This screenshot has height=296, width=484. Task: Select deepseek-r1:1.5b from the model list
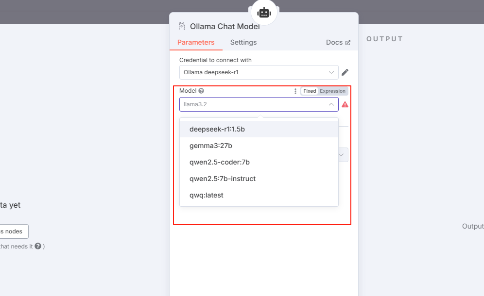point(259,129)
